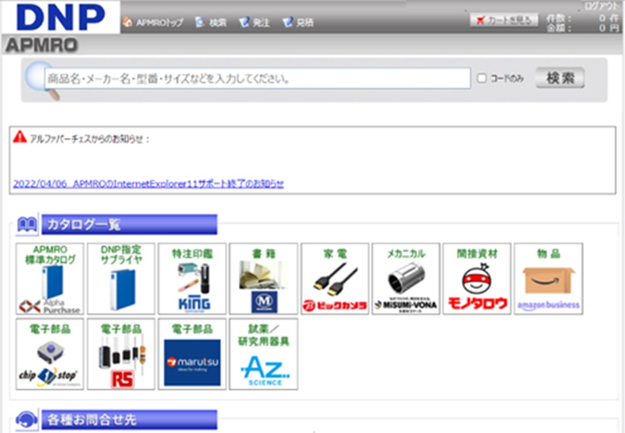Open the 見積 menu item
The height and width of the screenshot is (433, 625).
point(299,23)
